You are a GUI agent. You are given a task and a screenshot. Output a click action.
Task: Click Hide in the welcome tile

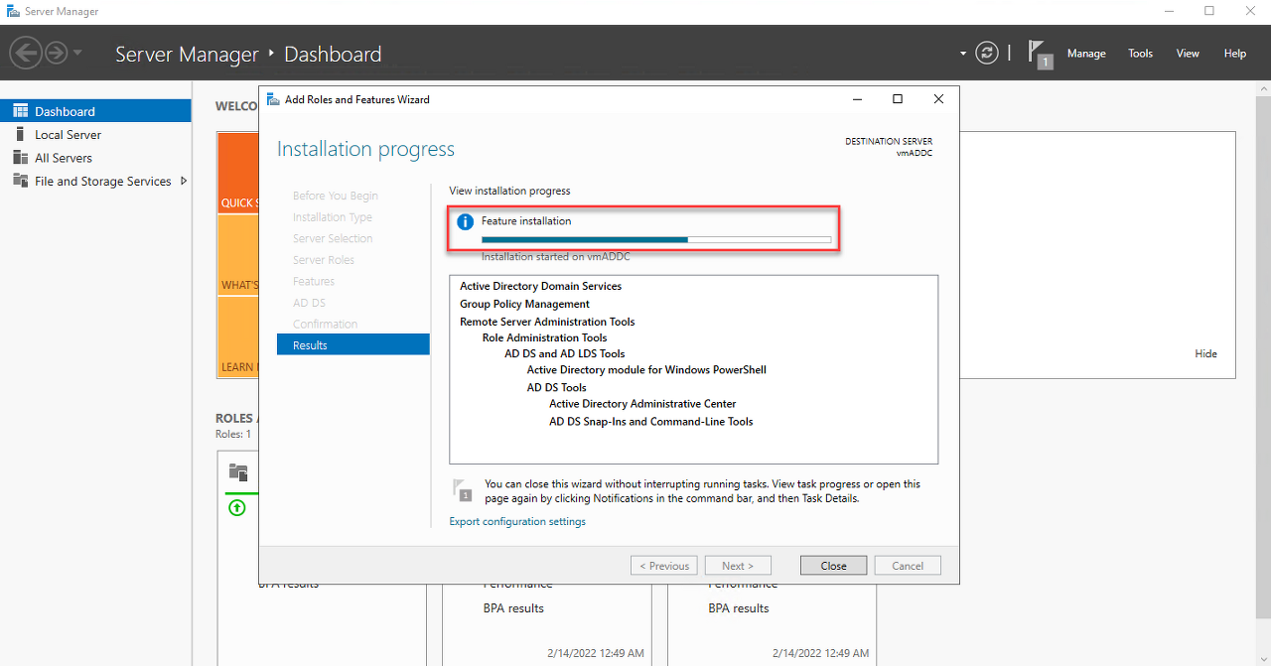pyautogui.click(x=1205, y=353)
